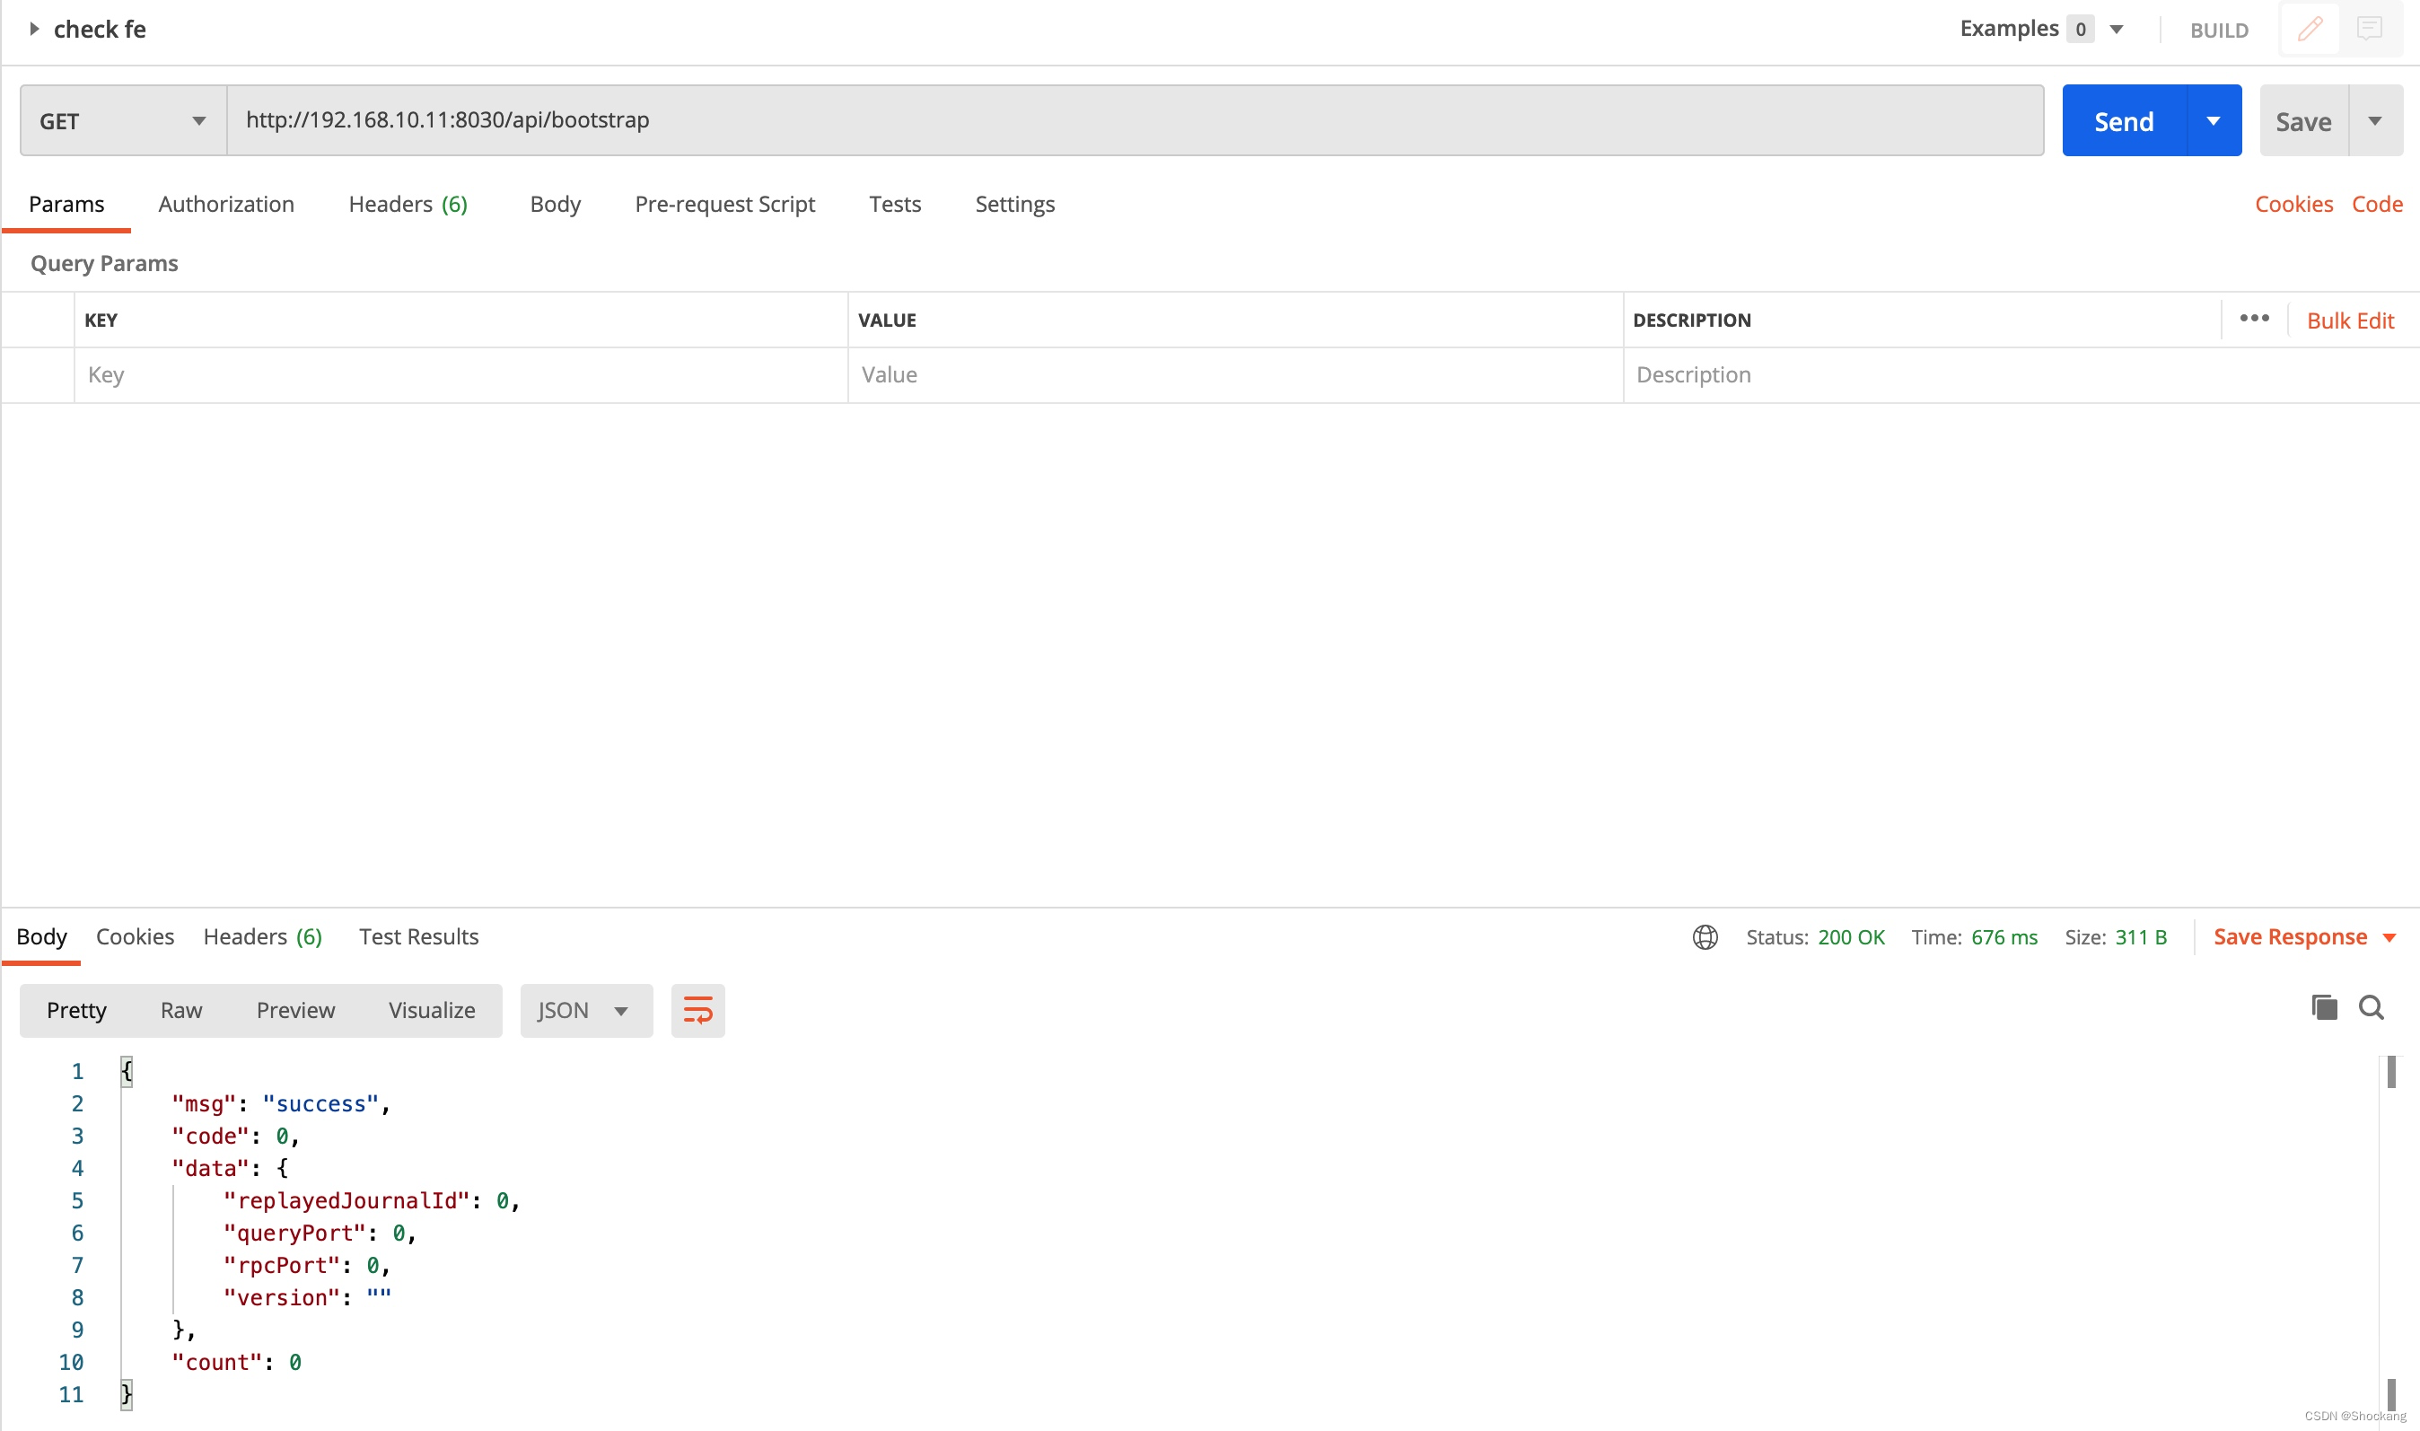
Task: Open the Save options arrow
Action: tap(2375, 120)
